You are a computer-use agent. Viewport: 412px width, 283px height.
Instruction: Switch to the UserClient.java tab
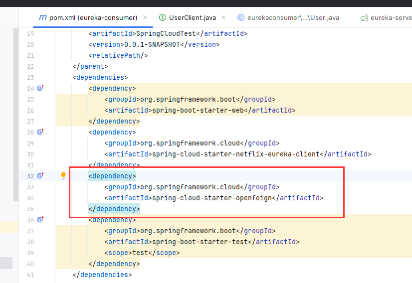pyautogui.click(x=192, y=17)
